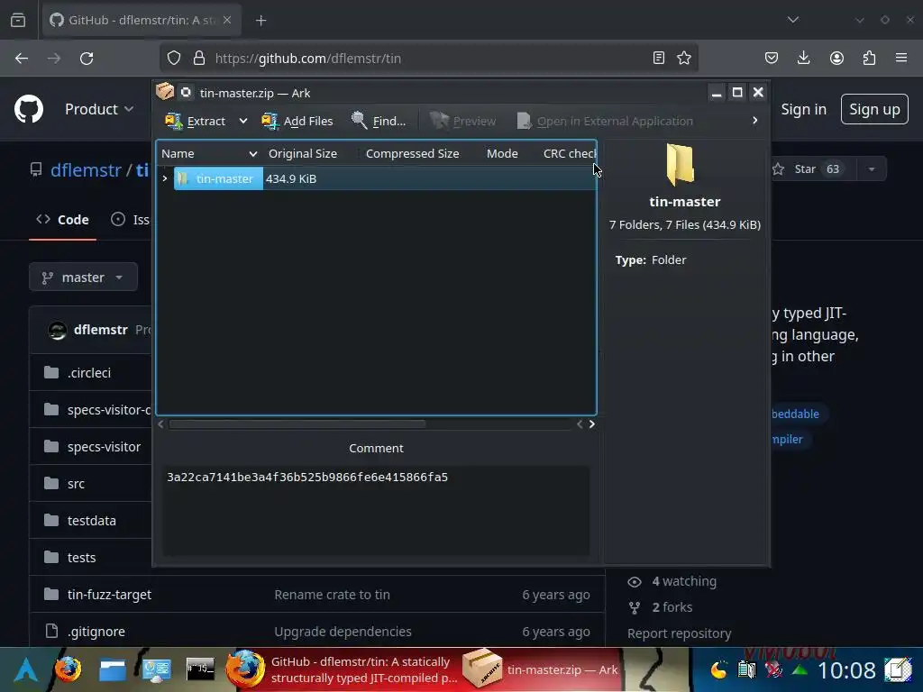Click Sign in on GitHub
923x692 pixels.
coord(803,109)
